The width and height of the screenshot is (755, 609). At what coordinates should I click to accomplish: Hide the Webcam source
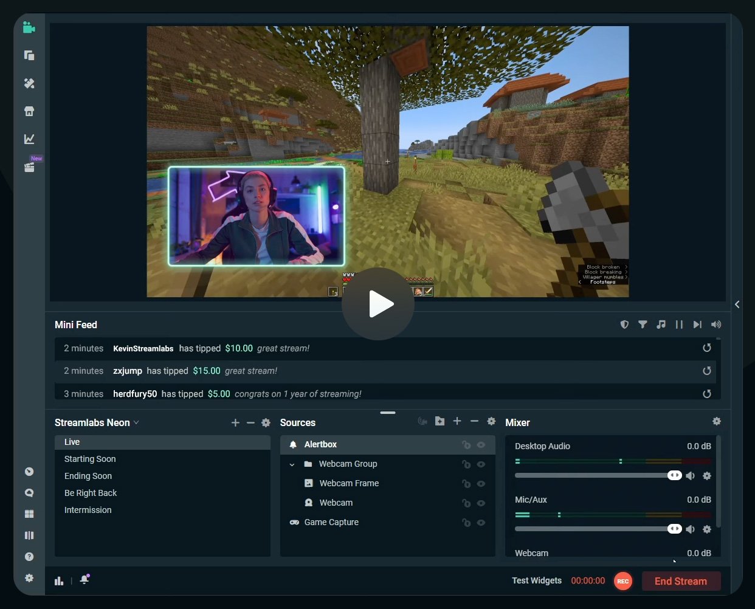coord(481,503)
